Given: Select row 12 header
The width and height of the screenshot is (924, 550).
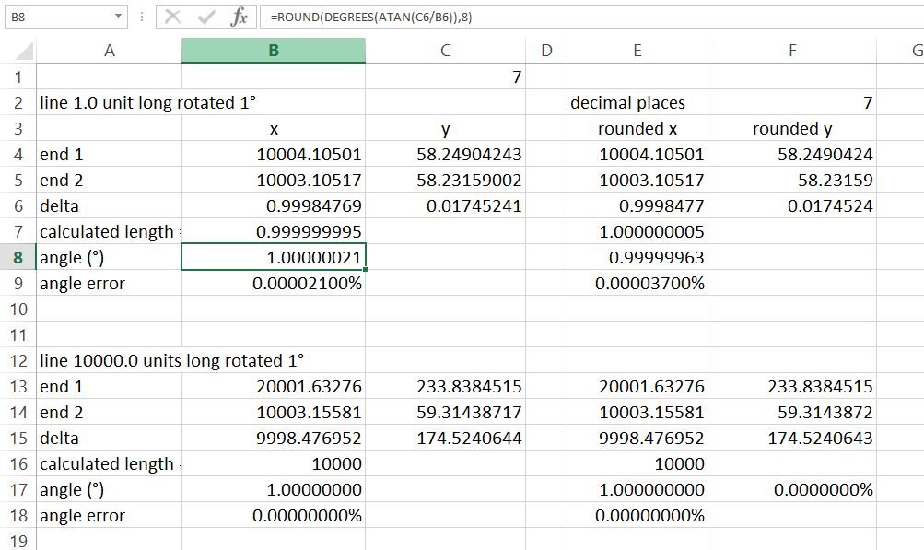Looking at the screenshot, I should tap(18, 361).
